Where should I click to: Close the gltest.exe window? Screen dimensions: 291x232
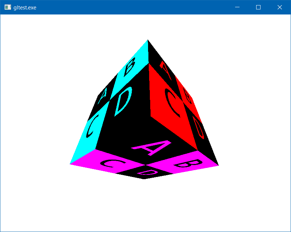click(280, 7)
